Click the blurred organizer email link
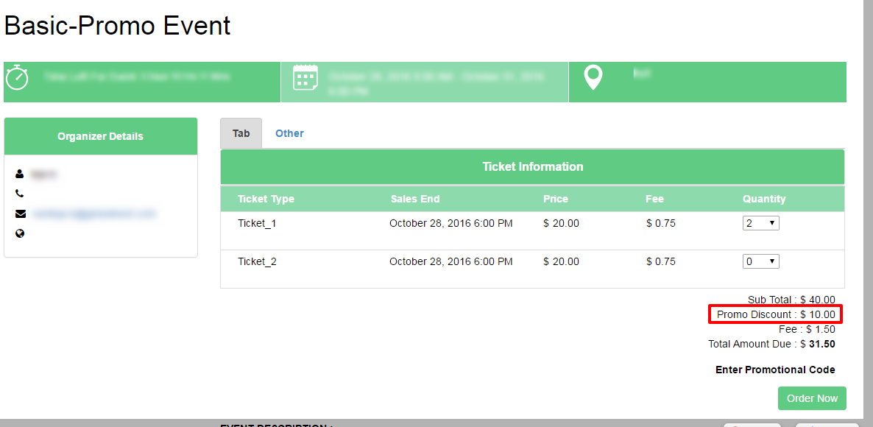The height and width of the screenshot is (427, 873). click(x=94, y=213)
